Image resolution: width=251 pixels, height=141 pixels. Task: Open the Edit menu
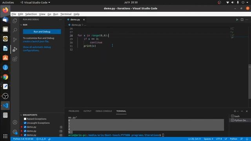pyautogui.click(x=20, y=14)
